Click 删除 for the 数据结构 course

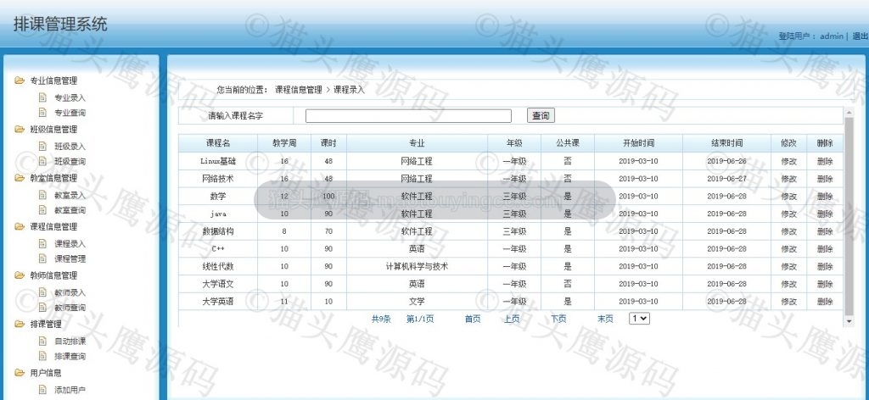825,231
